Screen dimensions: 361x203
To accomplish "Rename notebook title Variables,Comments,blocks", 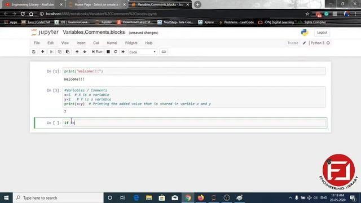I will [x=94, y=32].
